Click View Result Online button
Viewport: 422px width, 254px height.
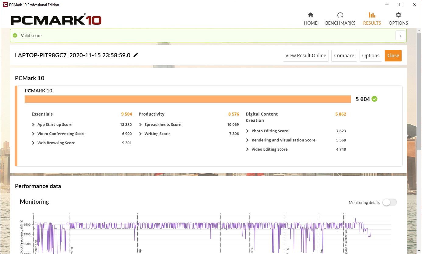306,55
